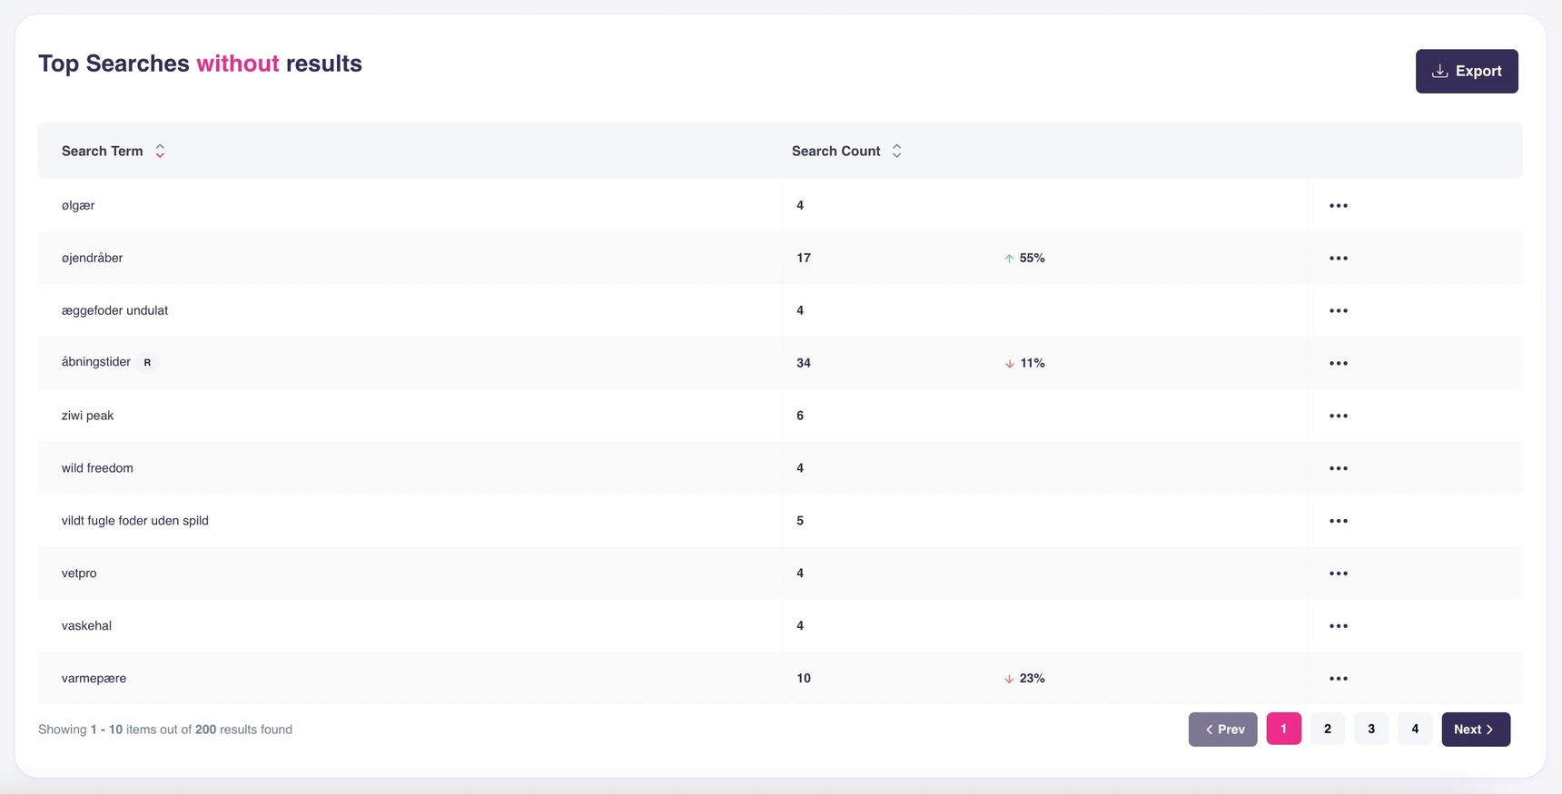This screenshot has width=1562, height=794.
Task: Open actions menu for varmepære row
Action: pyautogui.click(x=1338, y=679)
